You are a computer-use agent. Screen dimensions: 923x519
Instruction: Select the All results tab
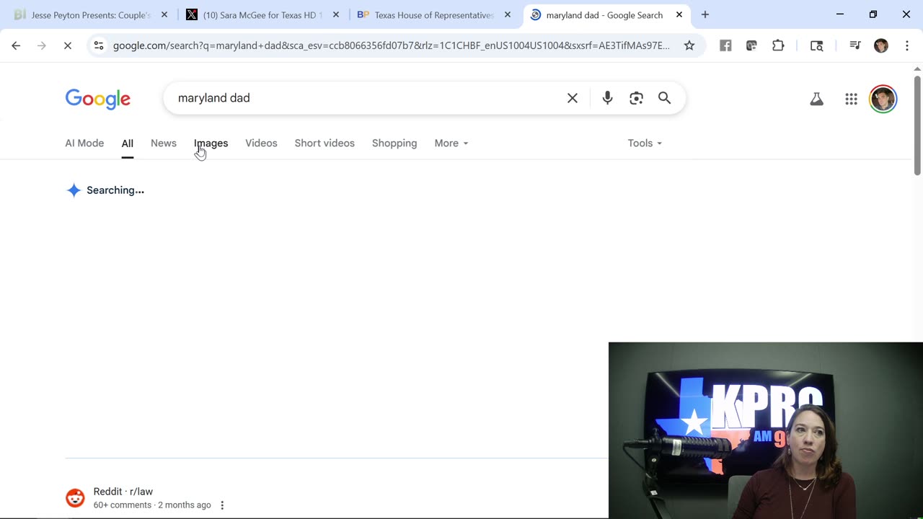(127, 143)
